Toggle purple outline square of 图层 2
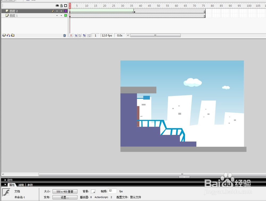The height and width of the screenshot is (201, 266). pyautogui.click(x=66, y=11)
